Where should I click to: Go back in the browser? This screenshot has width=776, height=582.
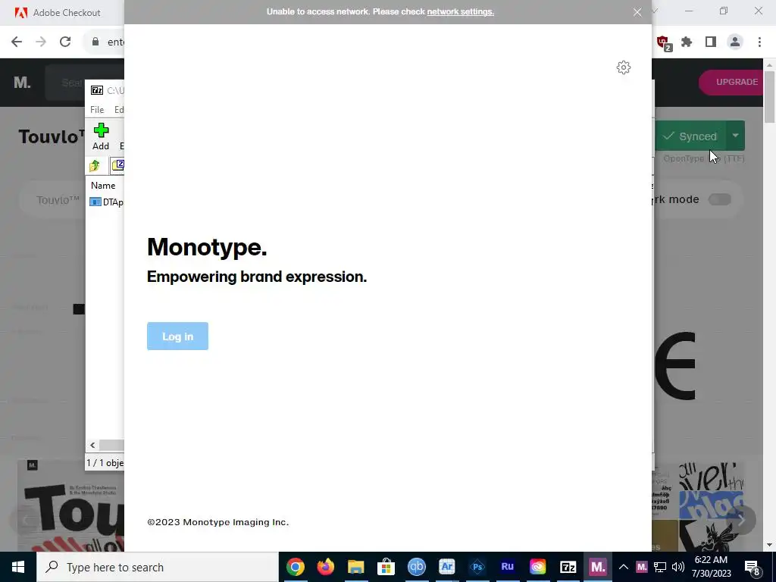(x=17, y=42)
